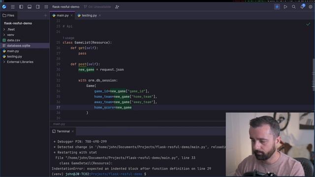Click the main.py breadcrumb below editor
This screenshot has width=315, height=177.
coord(59,124)
